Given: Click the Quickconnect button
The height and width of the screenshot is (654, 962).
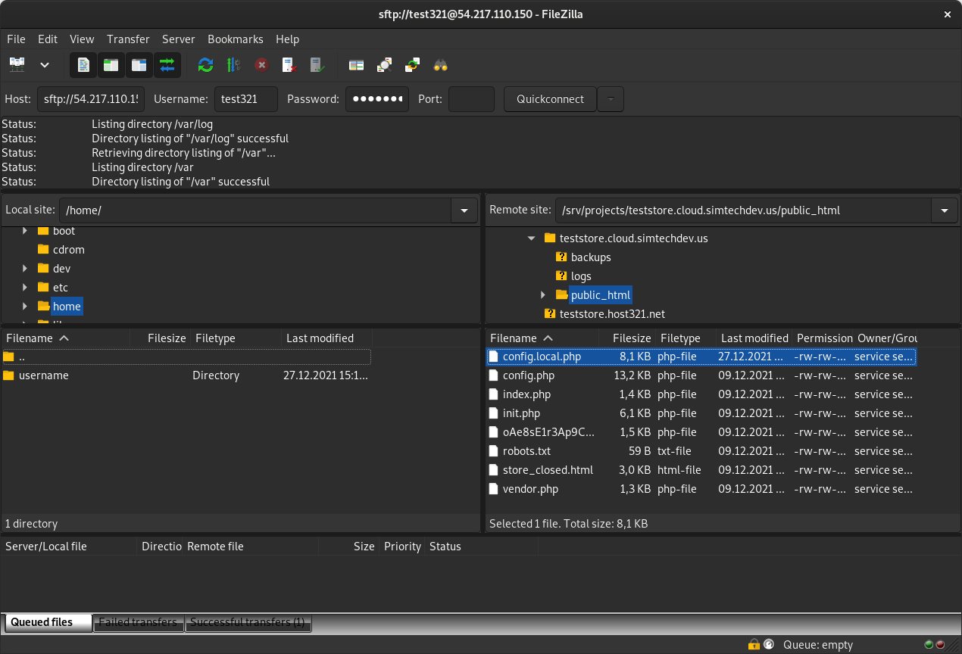Looking at the screenshot, I should (550, 99).
